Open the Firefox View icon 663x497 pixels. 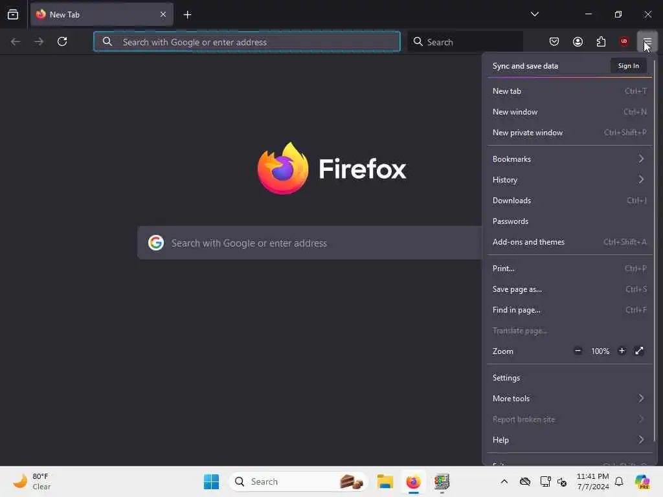pyautogui.click(x=13, y=14)
